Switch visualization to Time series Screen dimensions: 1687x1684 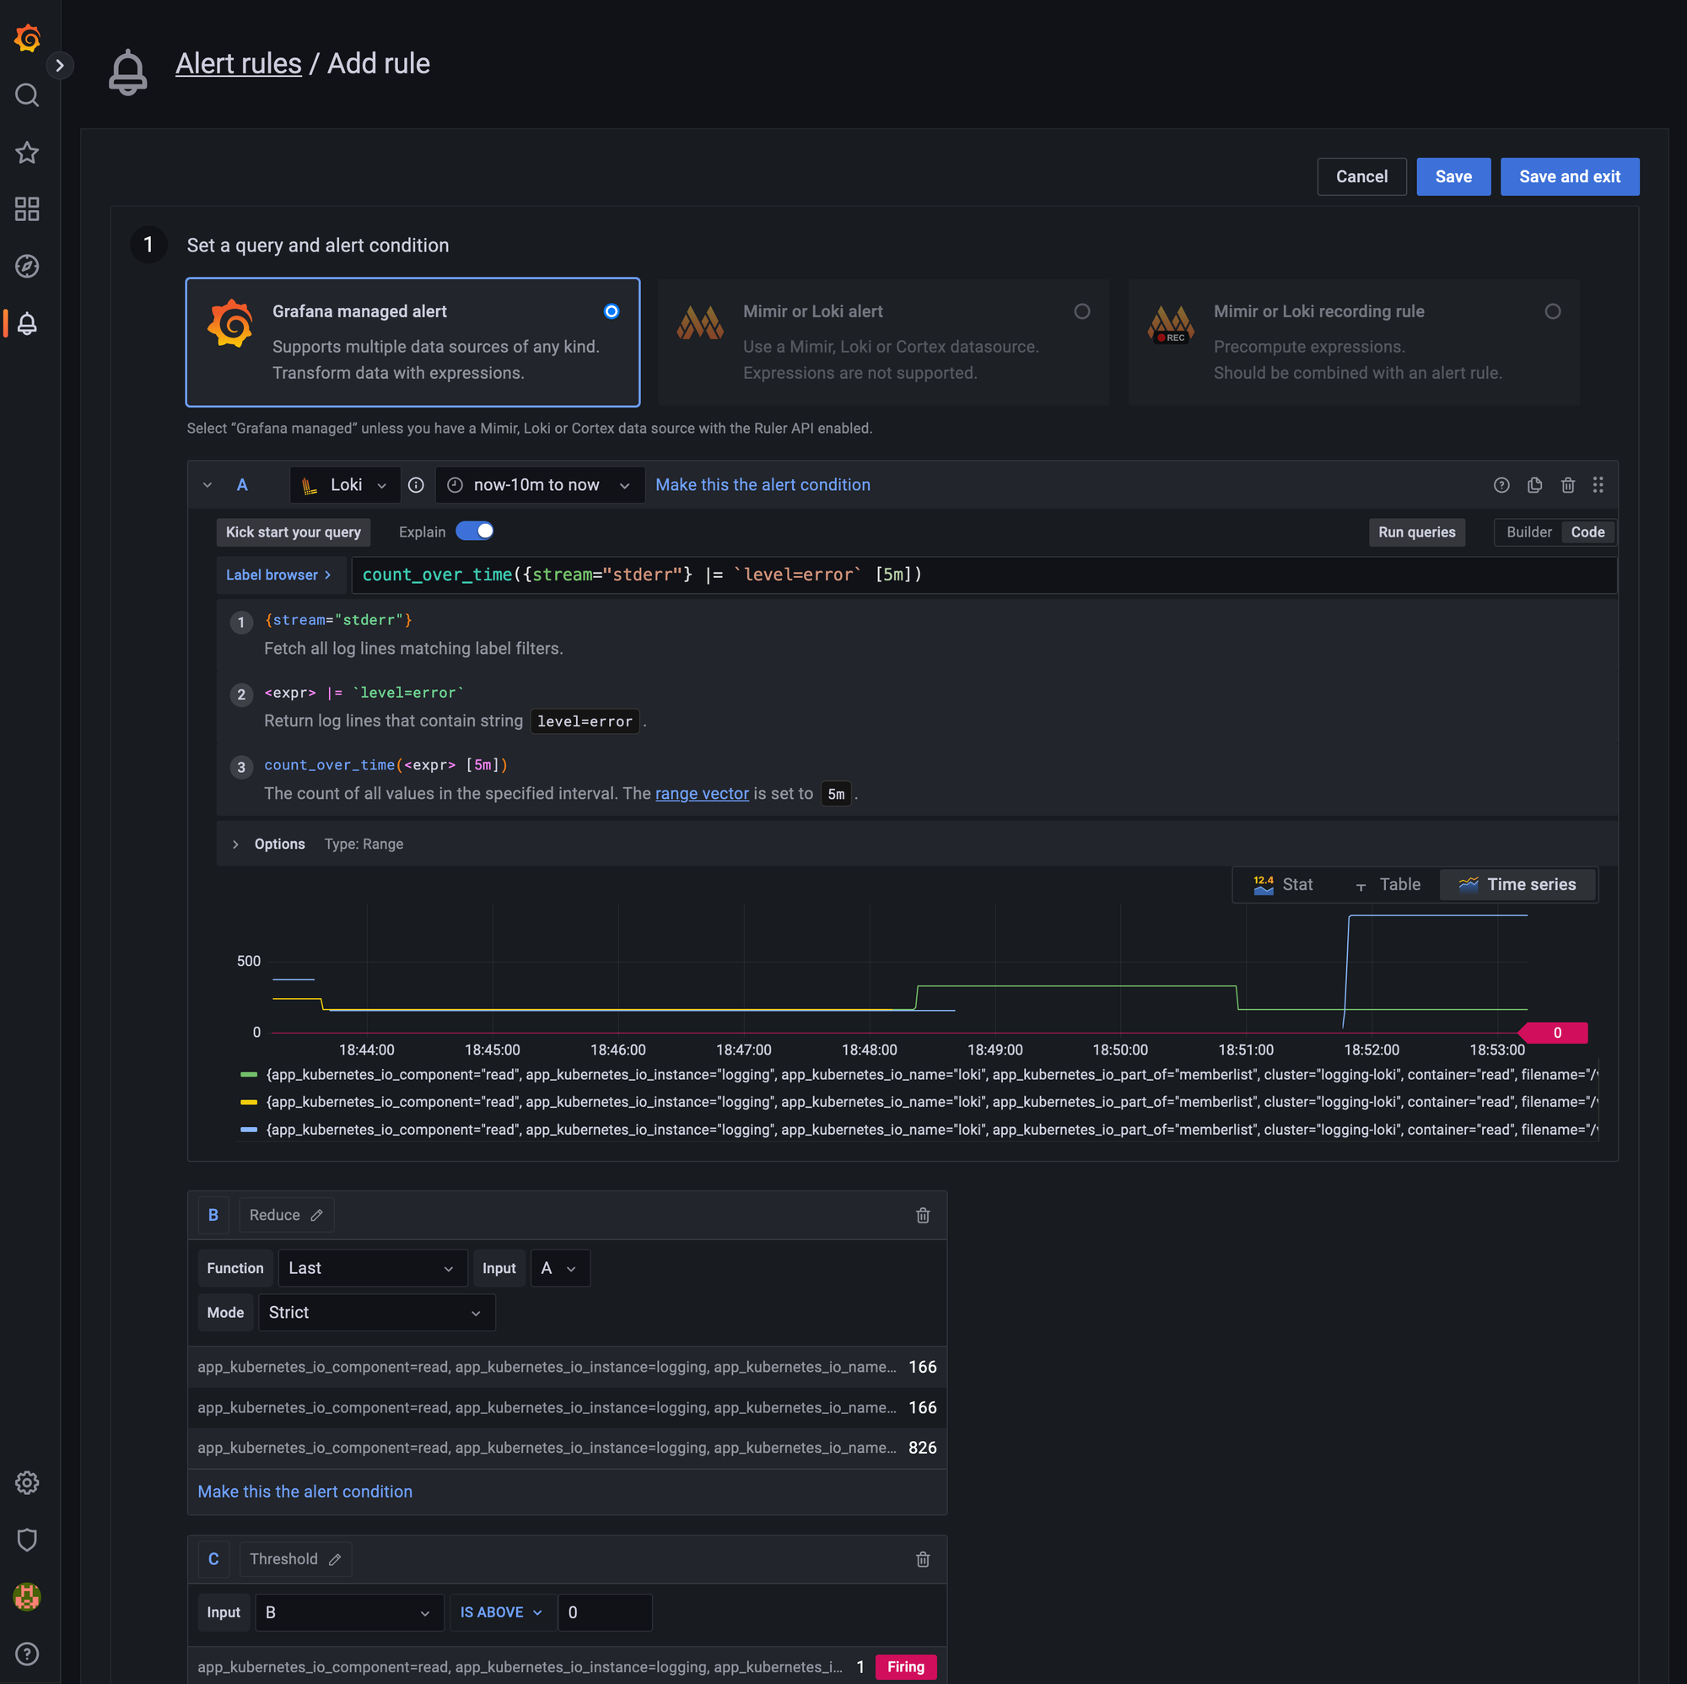(1517, 885)
